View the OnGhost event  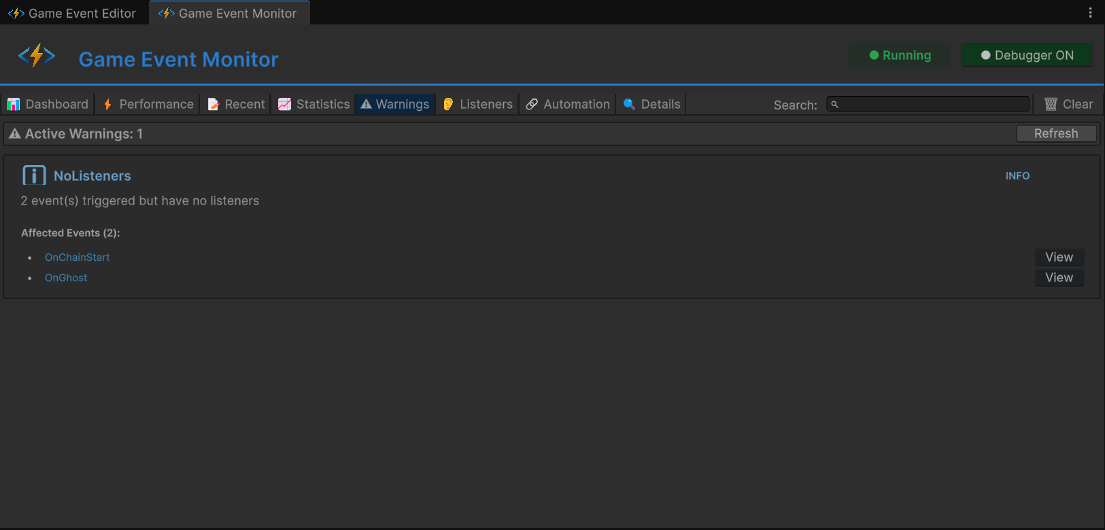tap(1059, 277)
